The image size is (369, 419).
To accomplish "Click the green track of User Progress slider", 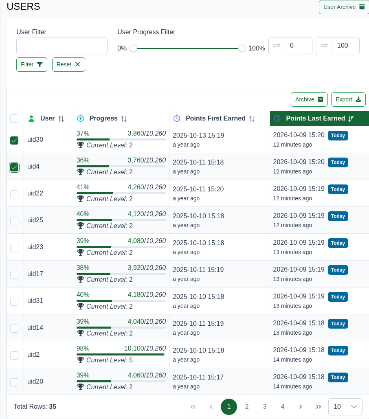I will [x=187, y=48].
